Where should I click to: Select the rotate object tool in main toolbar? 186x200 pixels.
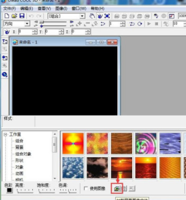100,16
